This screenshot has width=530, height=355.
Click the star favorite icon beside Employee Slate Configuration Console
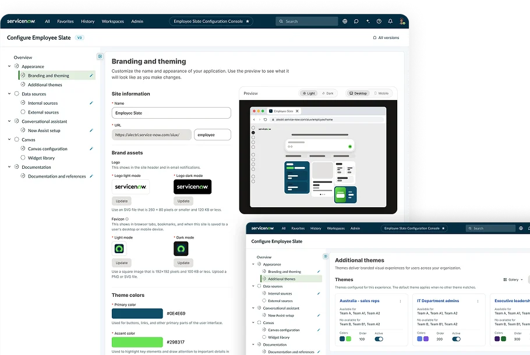point(248,22)
